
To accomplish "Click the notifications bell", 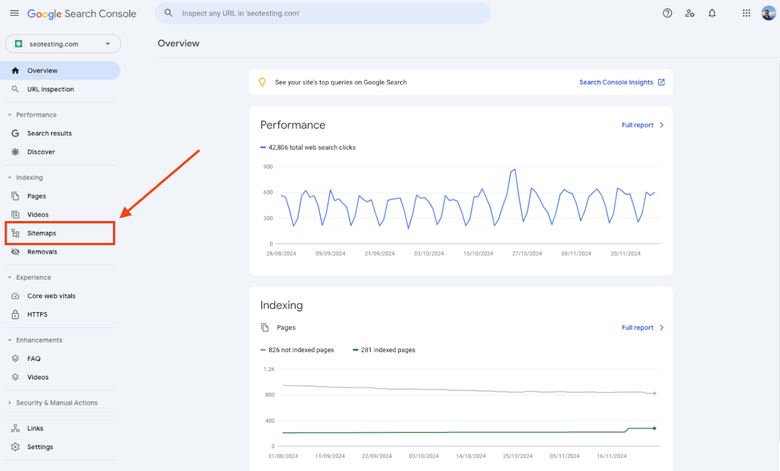I will tap(712, 13).
